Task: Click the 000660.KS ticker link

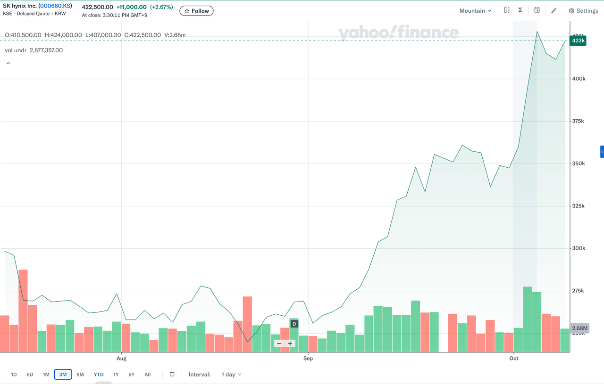Action: click(x=55, y=6)
